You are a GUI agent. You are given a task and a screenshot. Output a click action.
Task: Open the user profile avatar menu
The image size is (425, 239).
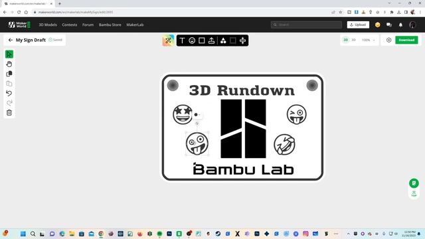point(412,25)
